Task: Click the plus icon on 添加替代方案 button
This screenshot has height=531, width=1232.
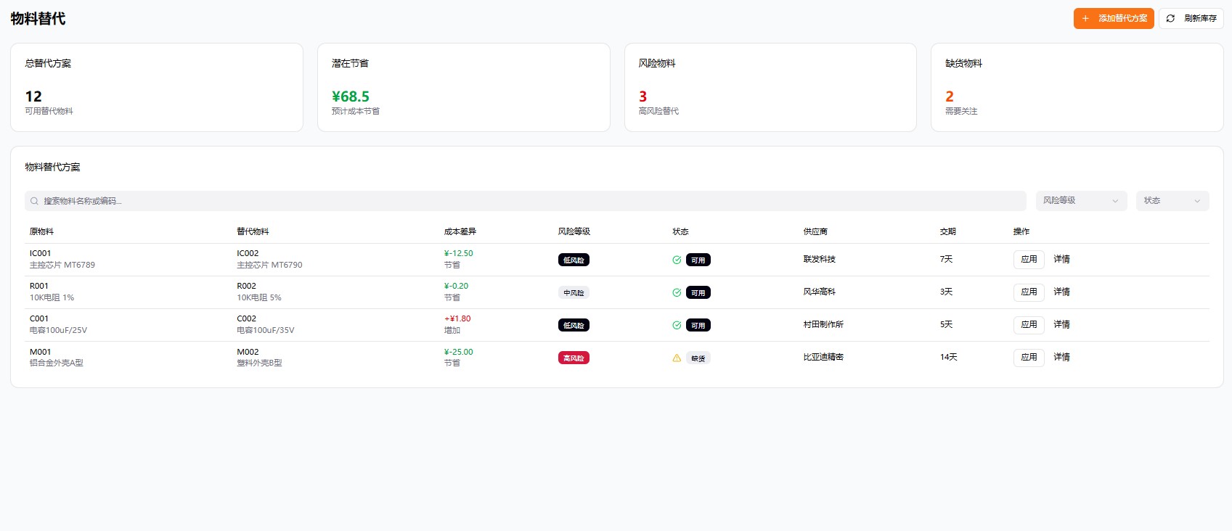Action: point(1085,18)
